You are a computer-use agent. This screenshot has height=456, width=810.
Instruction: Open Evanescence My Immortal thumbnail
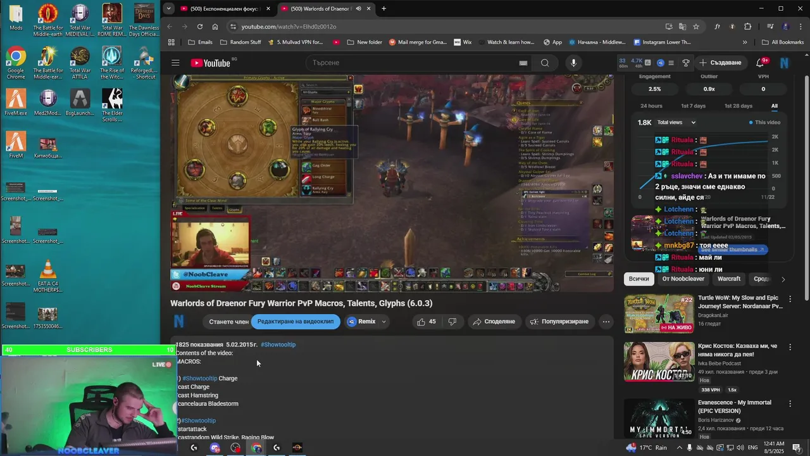tap(659, 418)
